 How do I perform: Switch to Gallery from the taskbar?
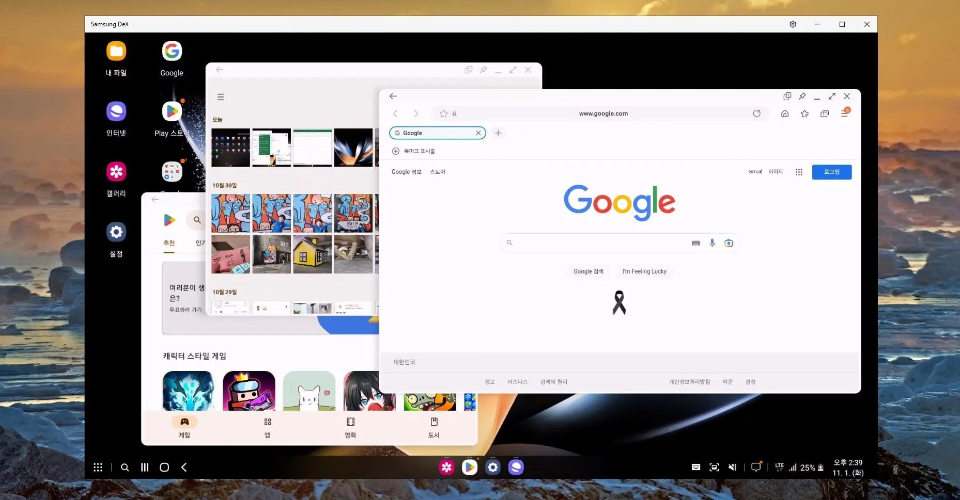(446, 467)
